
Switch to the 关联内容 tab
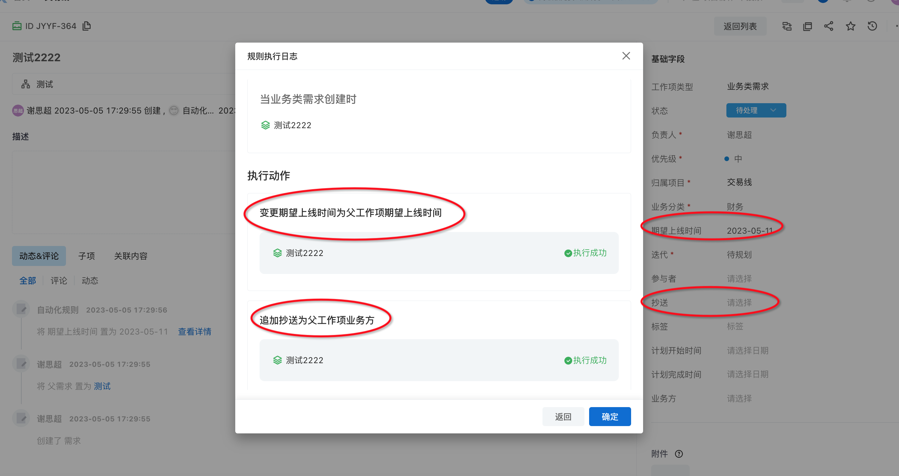pyautogui.click(x=131, y=256)
